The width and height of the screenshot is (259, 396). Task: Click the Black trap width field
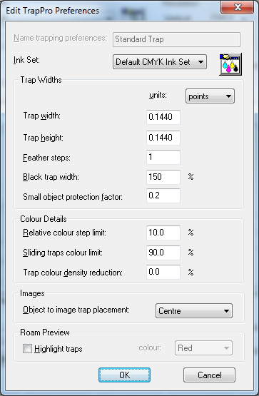(x=163, y=177)
